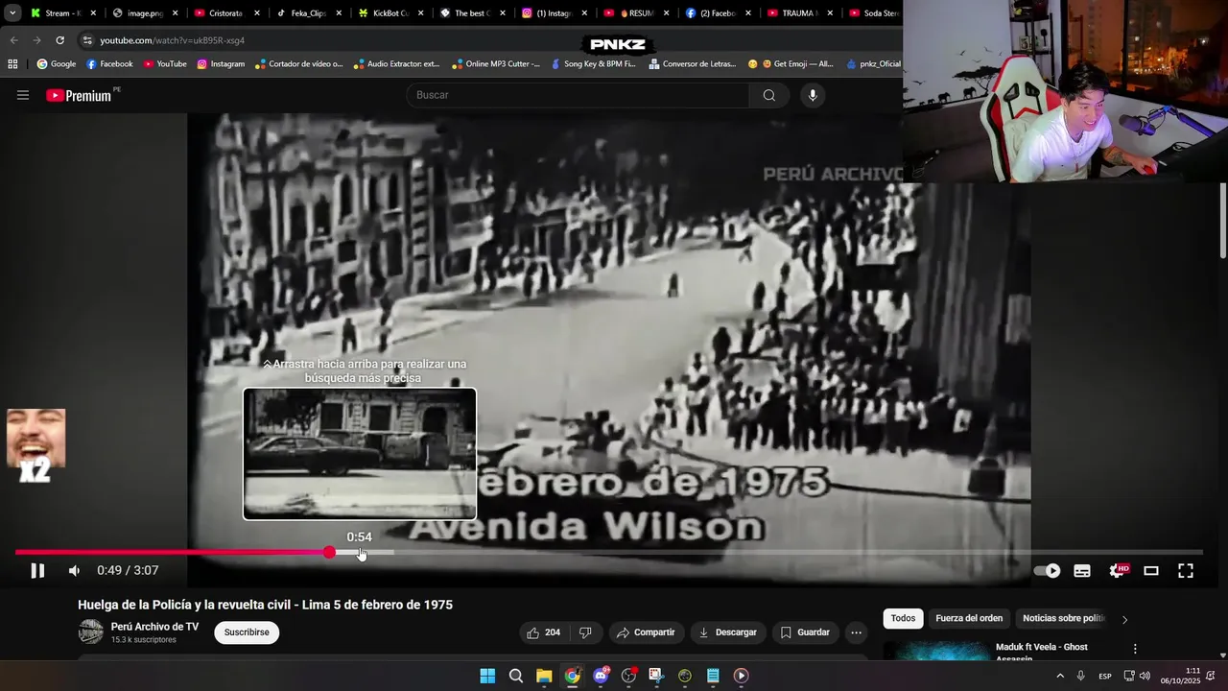
Task: Open Windows taskbar search
Action: tap(516, 676)
